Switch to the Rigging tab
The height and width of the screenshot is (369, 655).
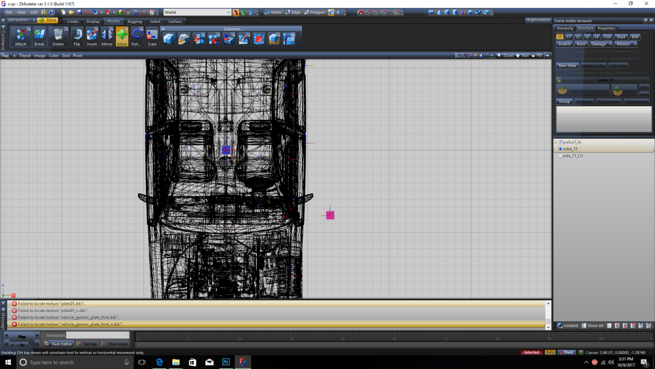134,22
